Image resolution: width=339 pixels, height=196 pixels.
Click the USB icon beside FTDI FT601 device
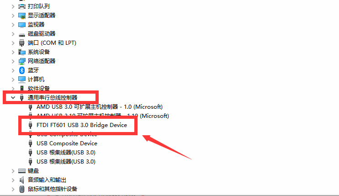(x=31, y=125)
